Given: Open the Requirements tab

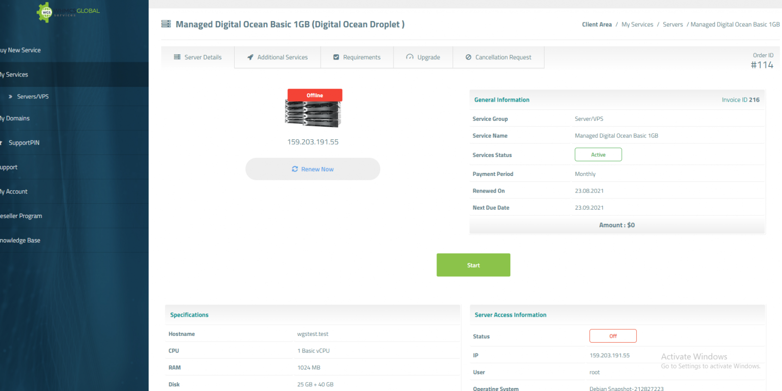Looking at the screenshot, I should pyautogui.click(x=357, y=57).
